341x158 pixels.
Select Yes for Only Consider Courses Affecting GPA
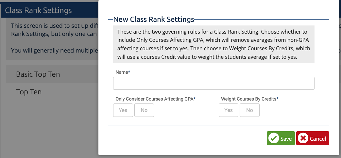pyautogui.click(x=123, y=110)
